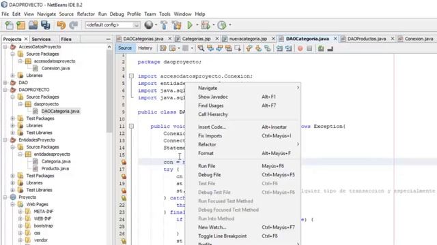Click the Redo arrow icon

pos(73,25)
